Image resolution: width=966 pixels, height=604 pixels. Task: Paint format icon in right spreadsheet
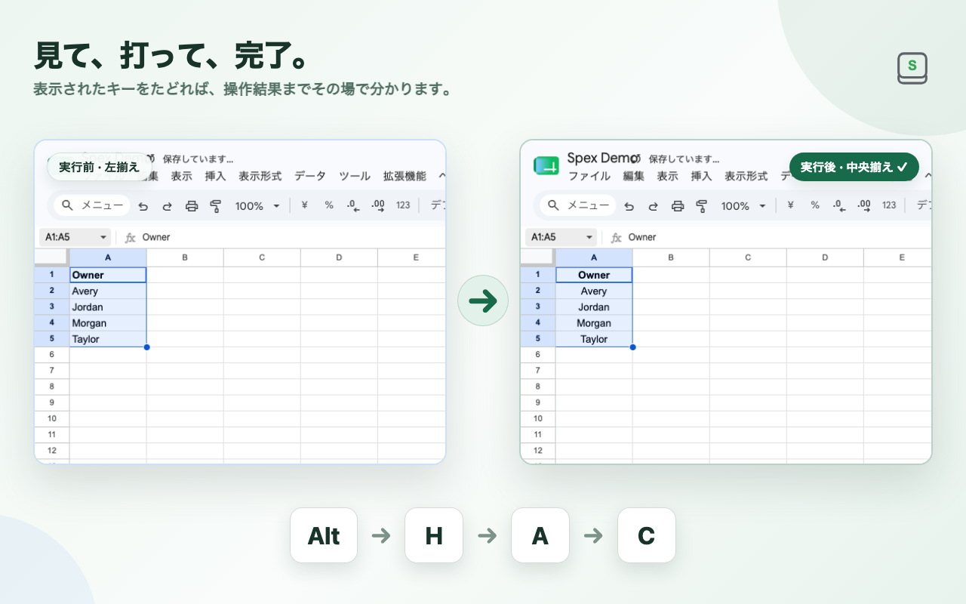point(702,205)
